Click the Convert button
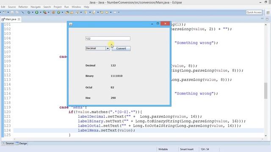 click(x=121, y=49)
